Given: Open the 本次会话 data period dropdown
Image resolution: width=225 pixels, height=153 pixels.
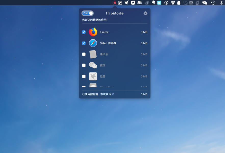Looking at the screenshot, I should click(107, 94).
